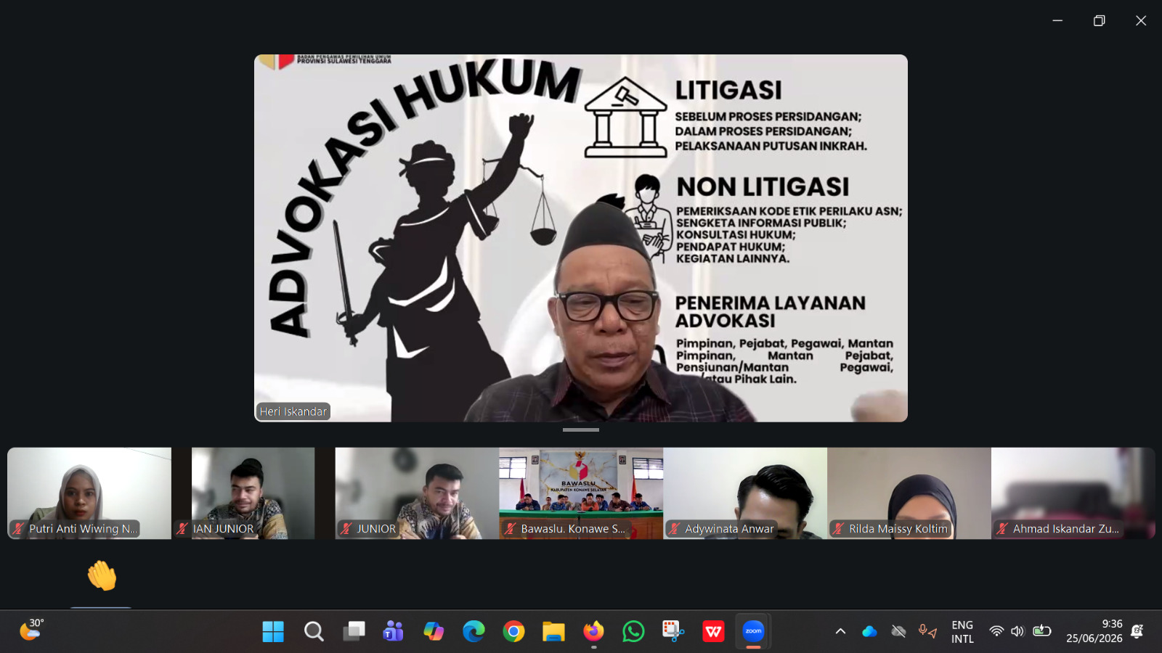The image size is (1162, 653).
Task: Launch the Snipping Tool from the taskbar
Action: 673,631
